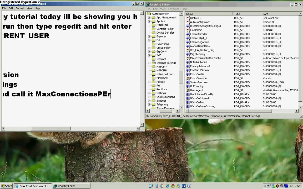Select the ProxyEnable value icon
This screenshot has height=189, width=303.
click(x=188, y=74)
